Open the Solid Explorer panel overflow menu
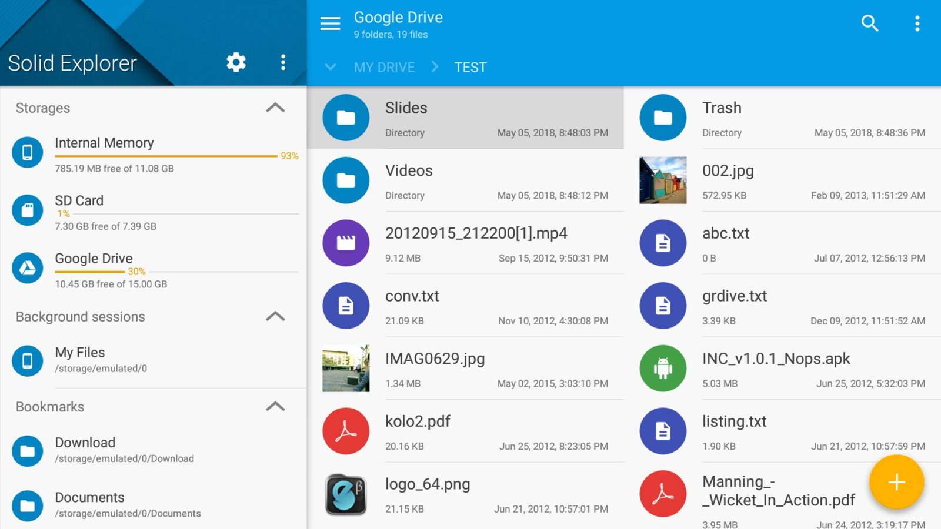 283,62
